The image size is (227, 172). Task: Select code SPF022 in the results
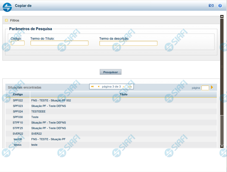(18, 100)
